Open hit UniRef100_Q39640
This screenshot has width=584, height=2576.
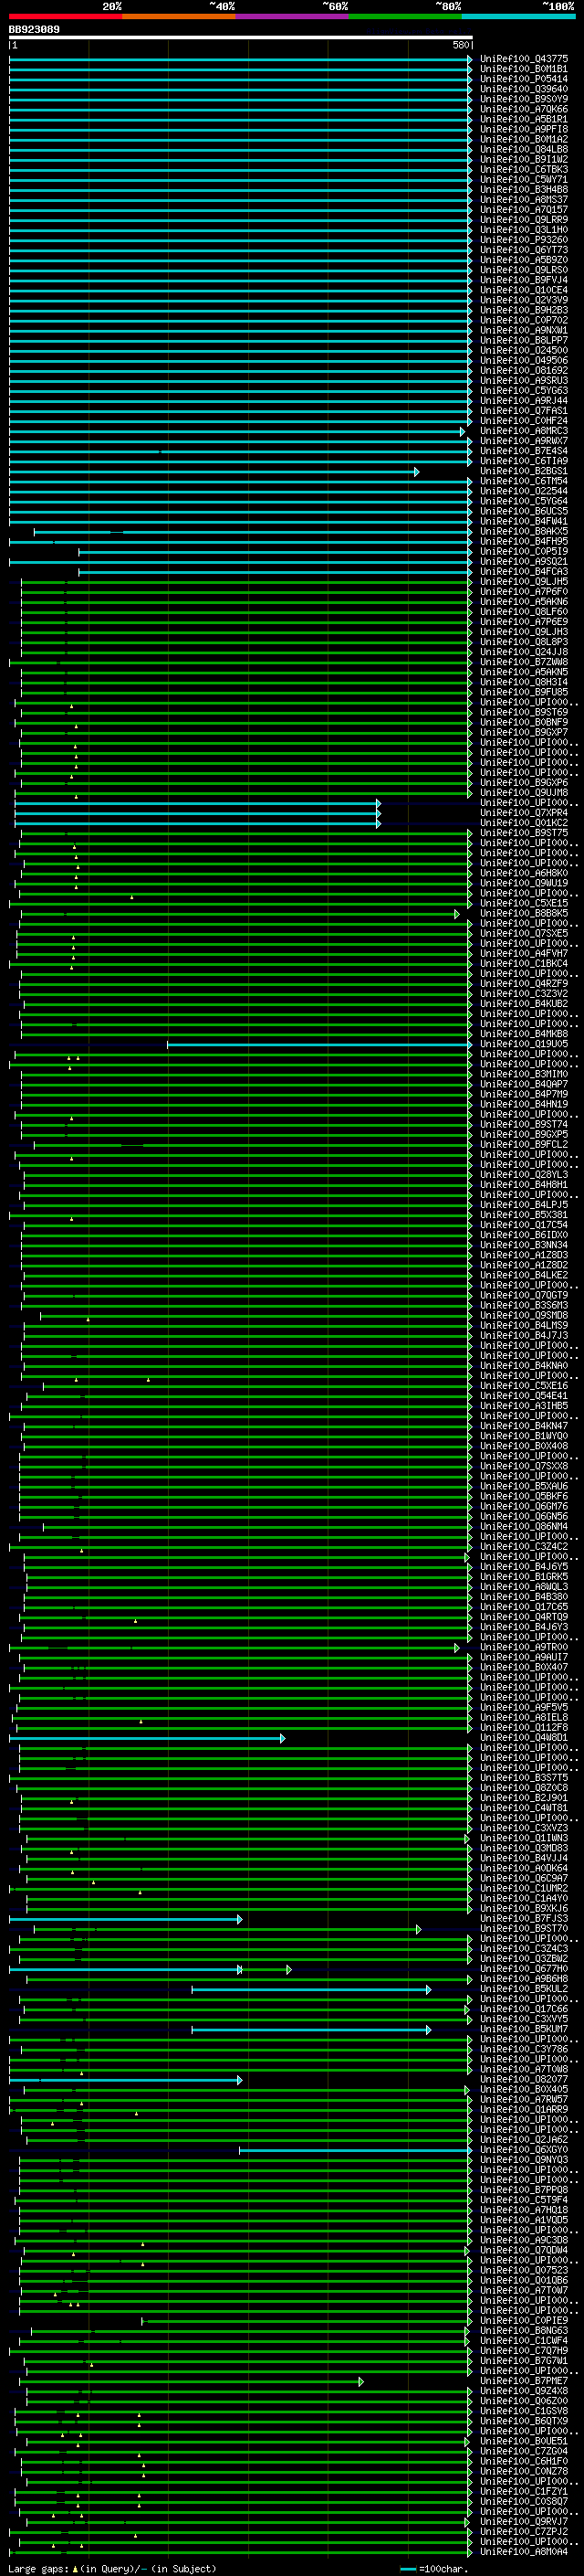pyautogui.click(x=524, y=89)
